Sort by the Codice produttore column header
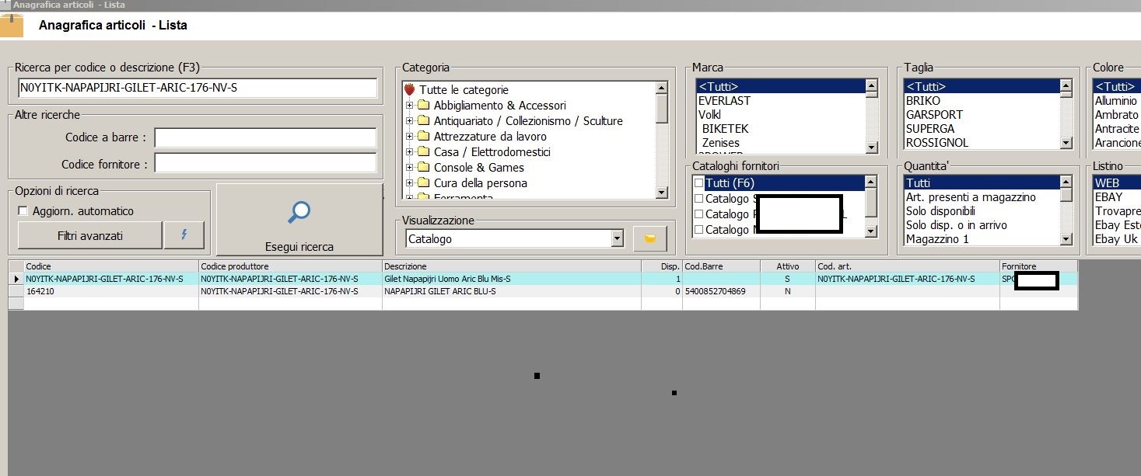The image size is (1141, 476). pyautogui.click(x=290, y=266)
